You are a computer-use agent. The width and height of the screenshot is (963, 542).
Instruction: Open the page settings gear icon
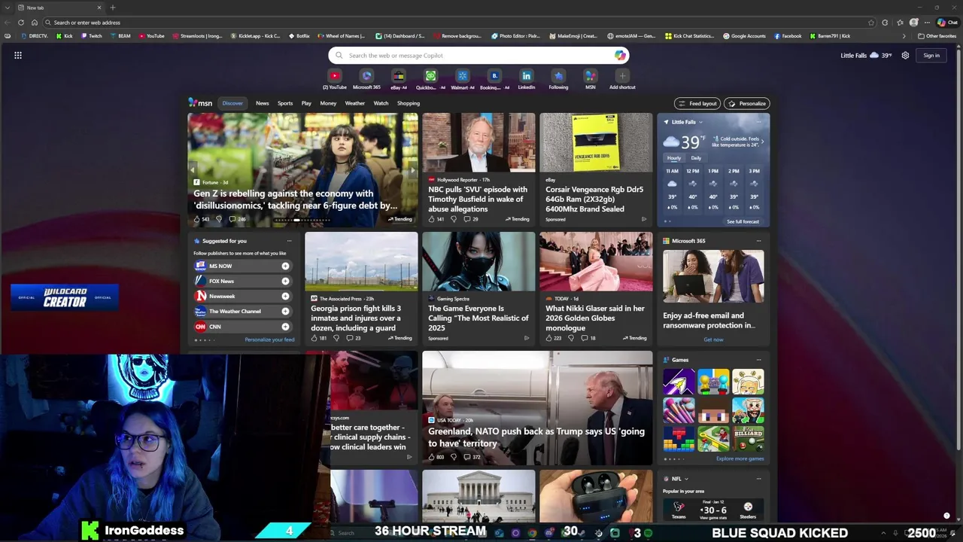tap(905, 55)
